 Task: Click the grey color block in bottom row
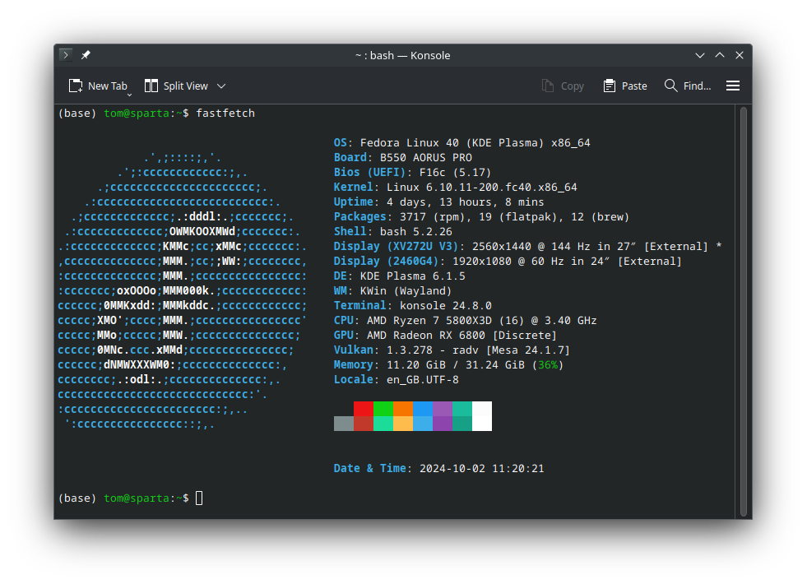click(x=343, y=424)
